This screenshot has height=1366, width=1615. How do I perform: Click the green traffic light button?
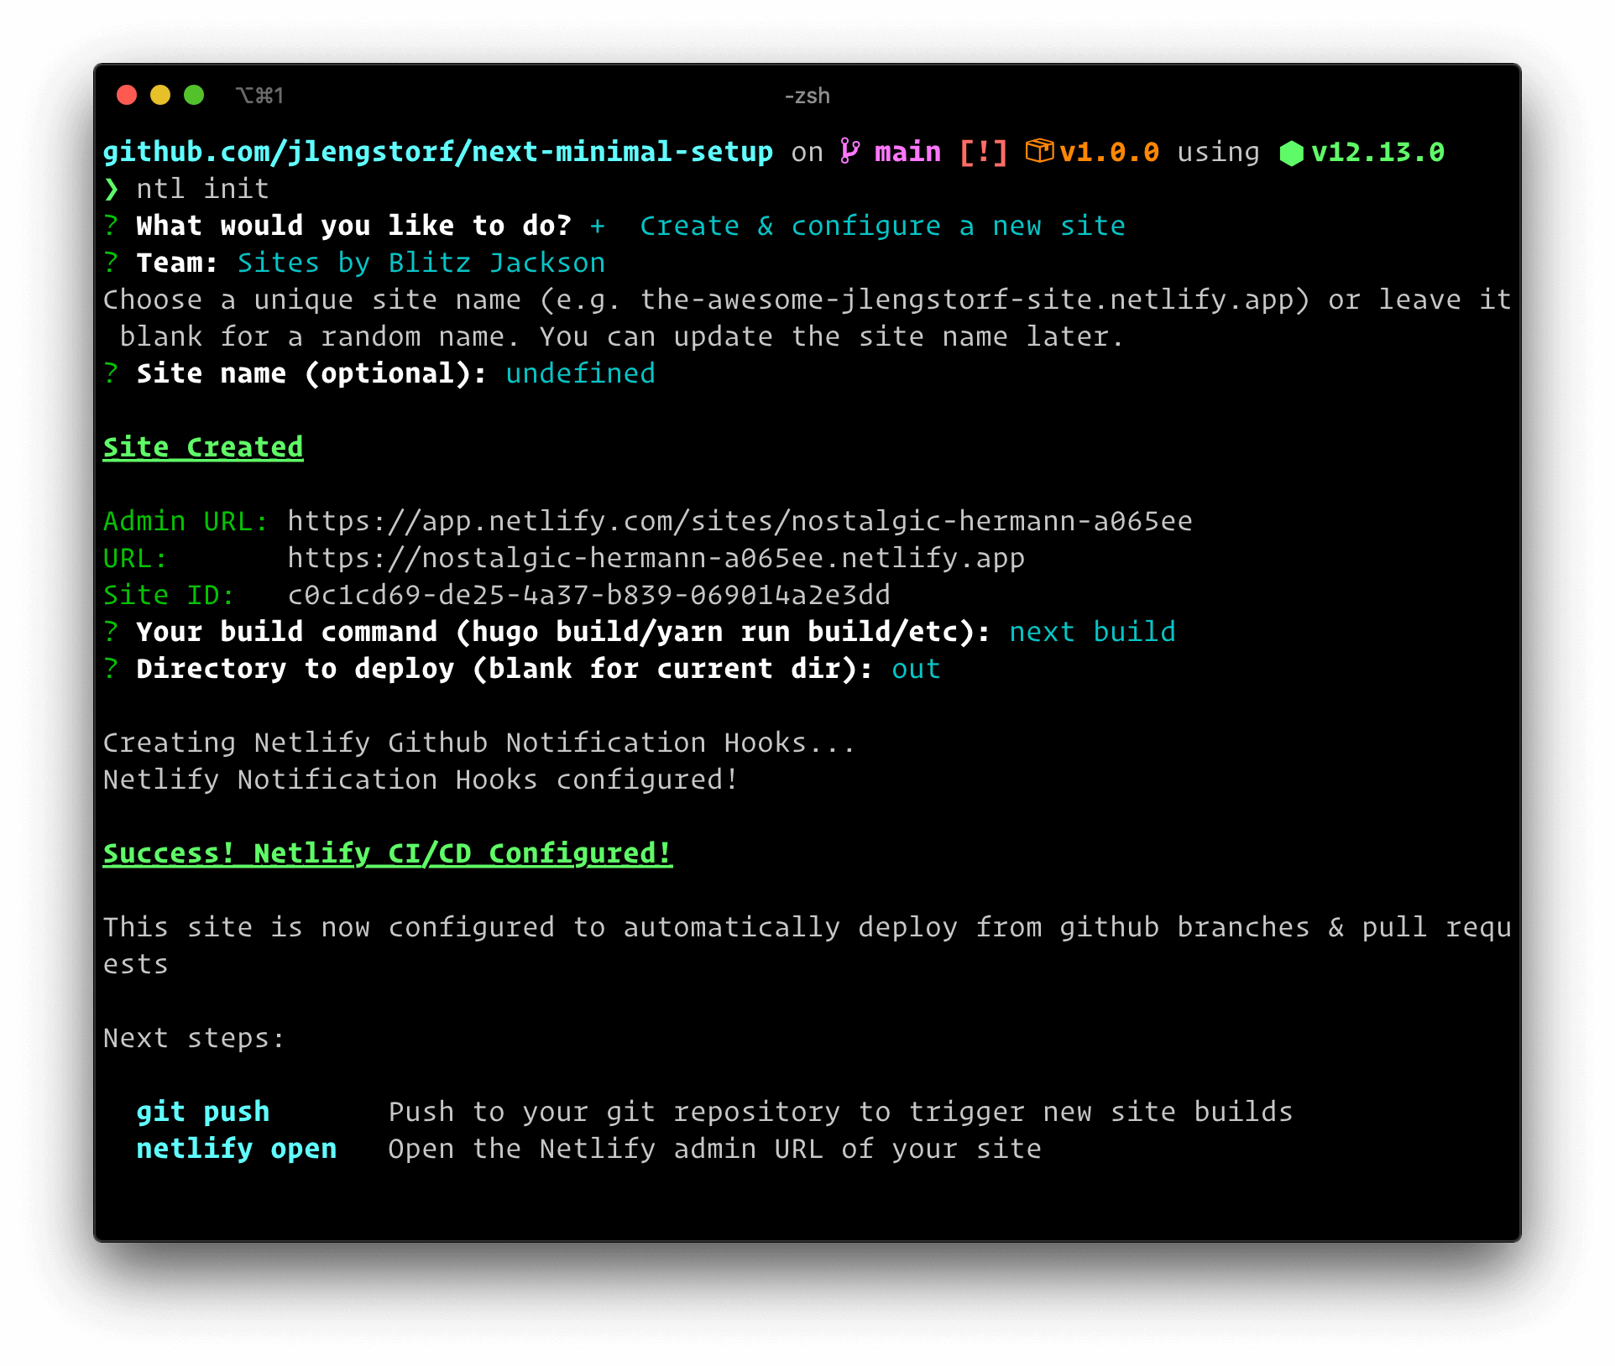click(194, 95)
